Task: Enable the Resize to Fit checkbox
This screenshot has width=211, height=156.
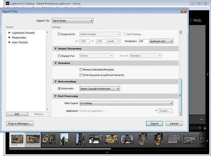Action: (x=59, y=34)
